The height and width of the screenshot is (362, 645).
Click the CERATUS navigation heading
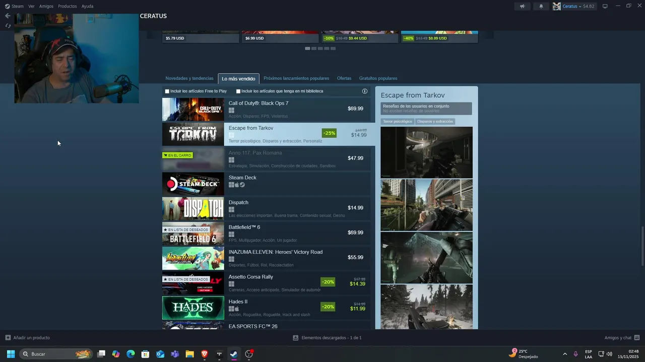(153, 16)
